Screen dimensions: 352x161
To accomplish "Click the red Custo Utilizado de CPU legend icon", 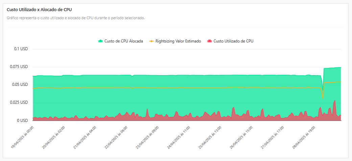I will 209,41.
